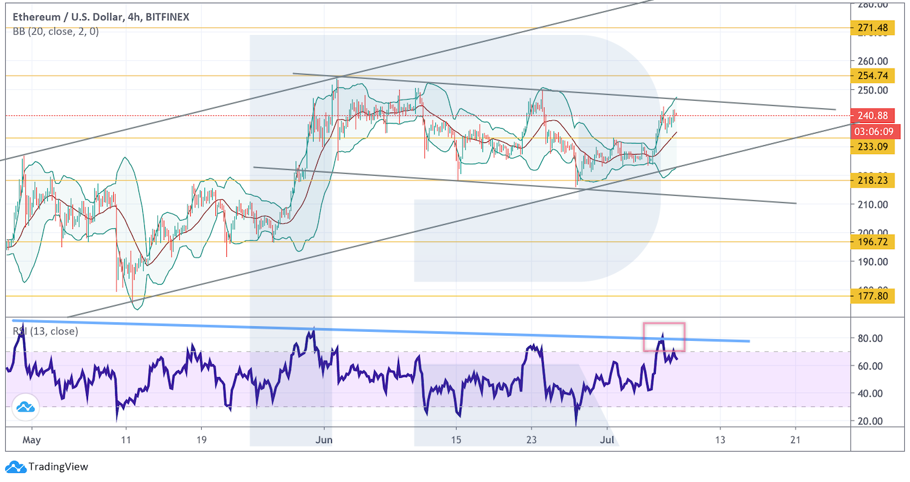
Task: Select the current price label 240.88
Action: pos(872,116)
